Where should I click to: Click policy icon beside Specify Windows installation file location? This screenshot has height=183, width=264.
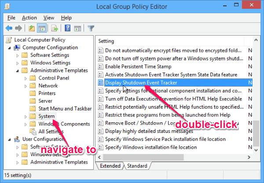(101, 147)
